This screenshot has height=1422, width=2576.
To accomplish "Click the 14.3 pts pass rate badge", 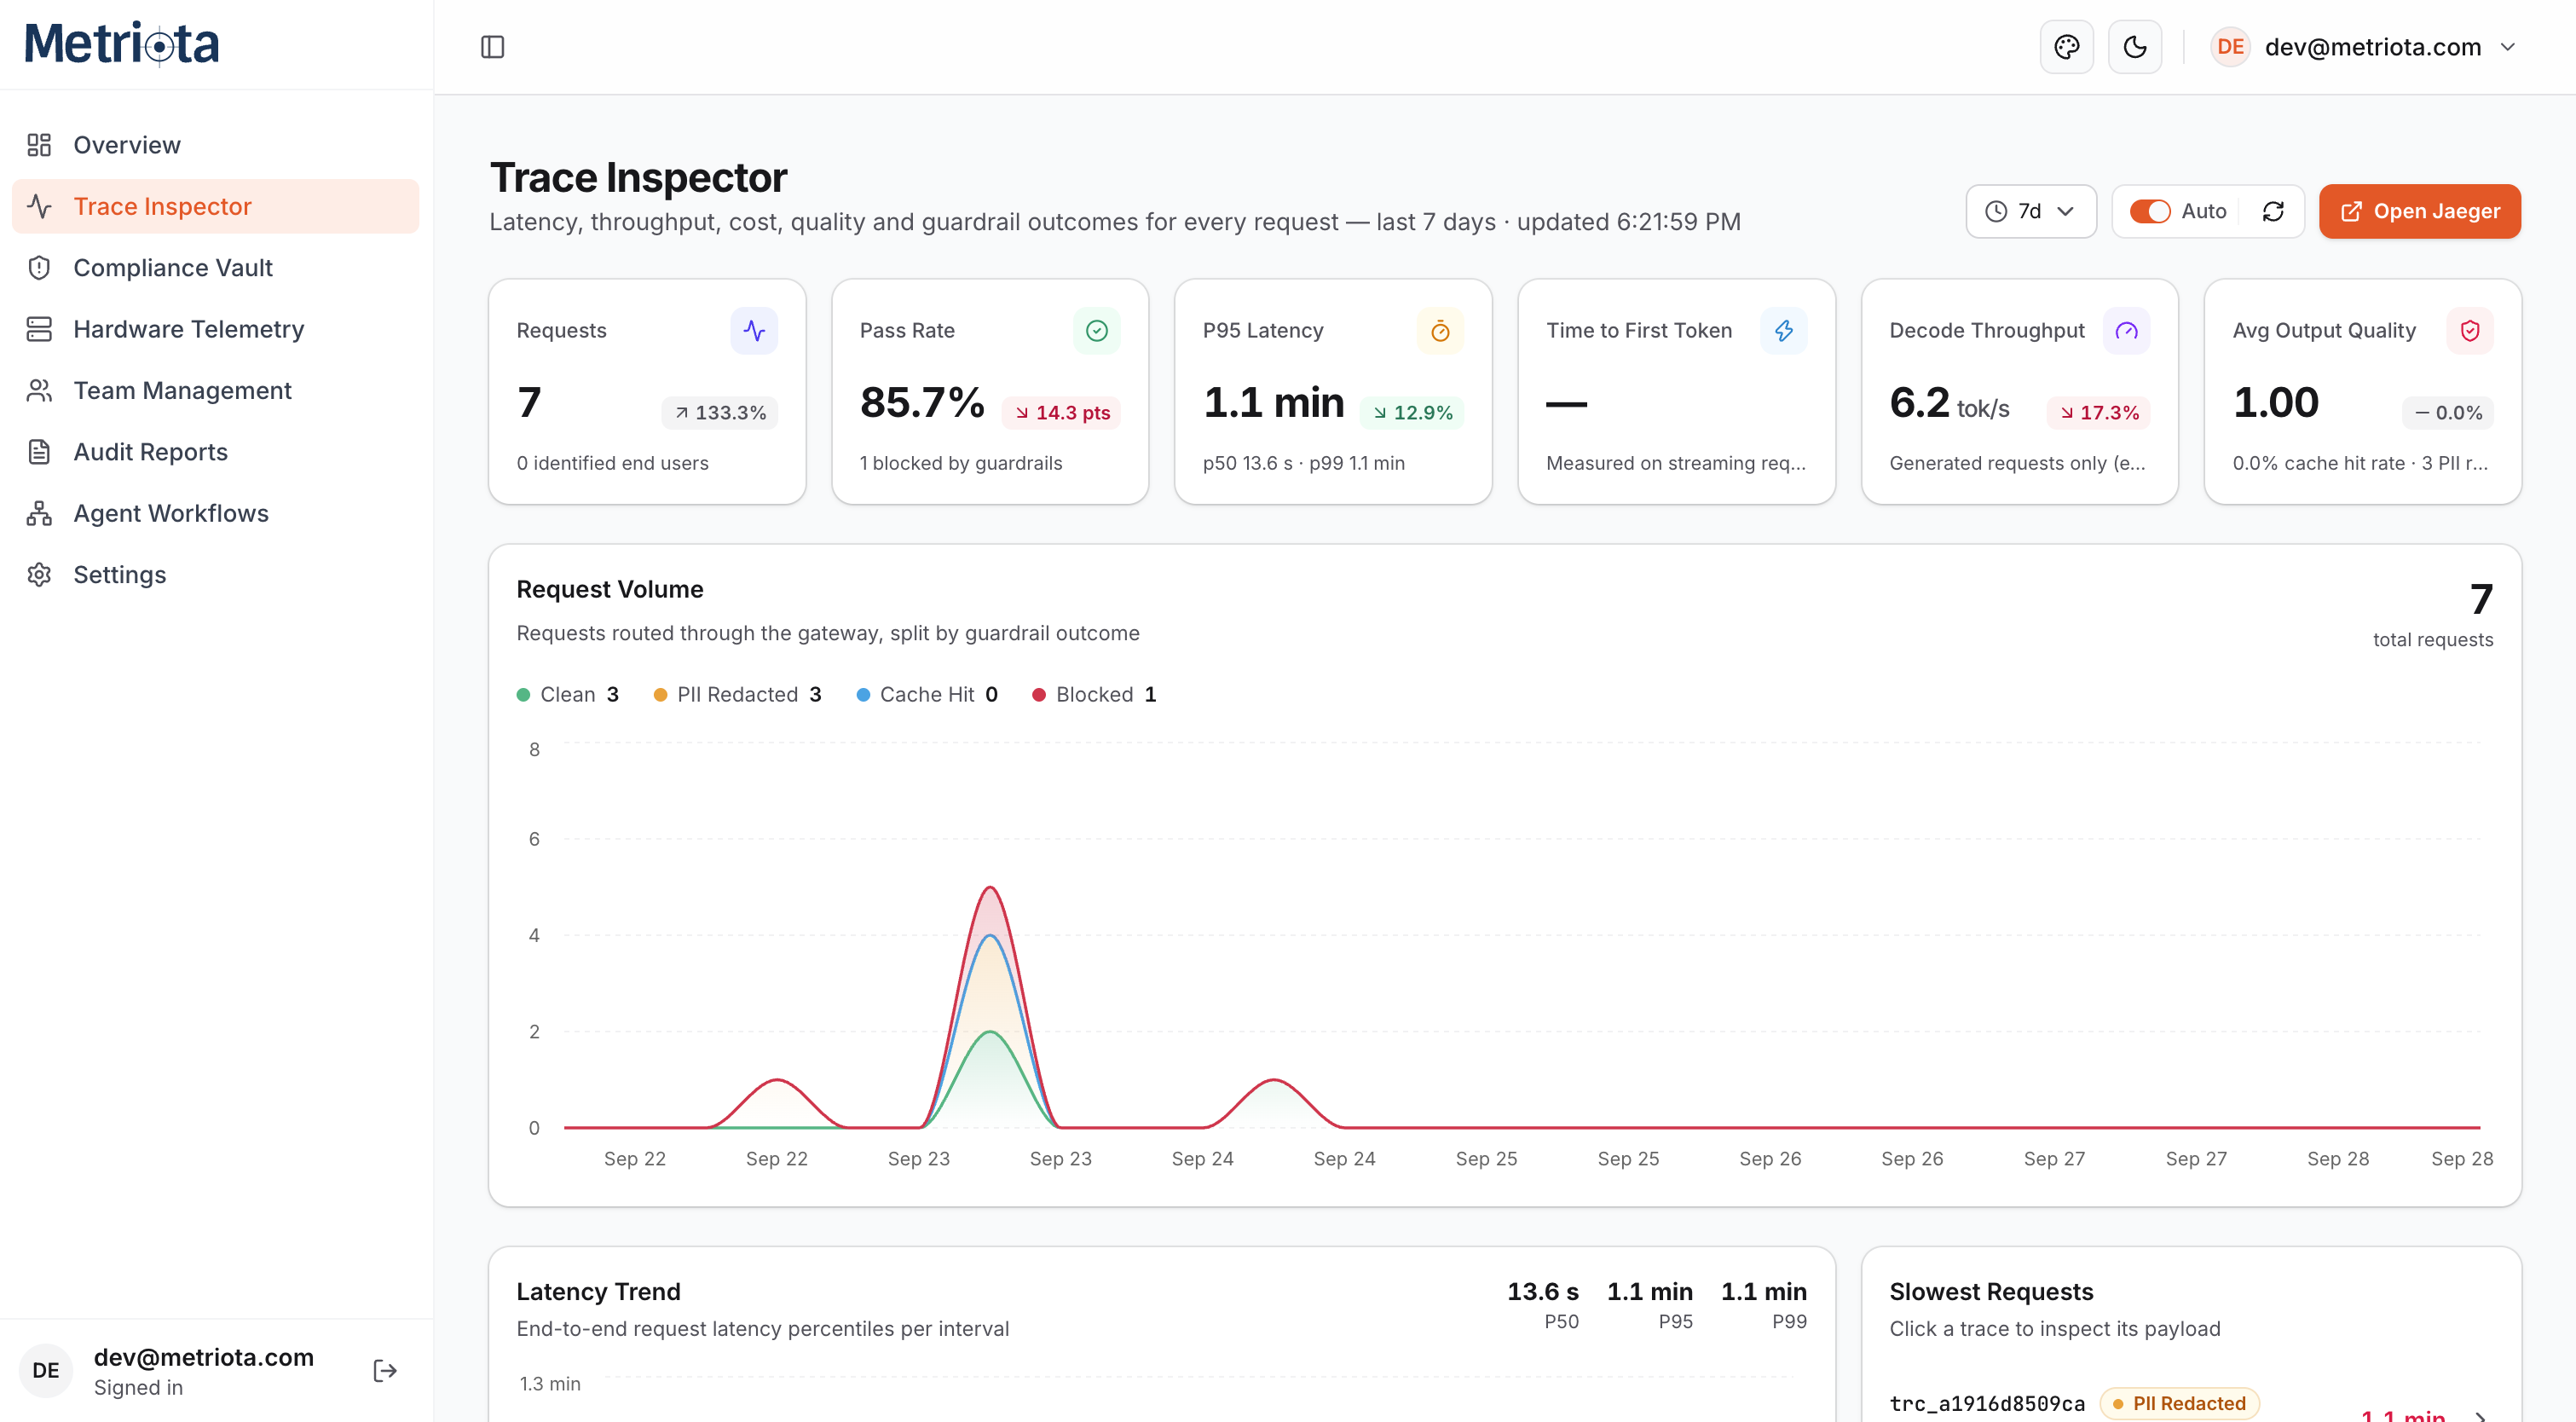I will pyautogui.click(x=1061, y=413).
